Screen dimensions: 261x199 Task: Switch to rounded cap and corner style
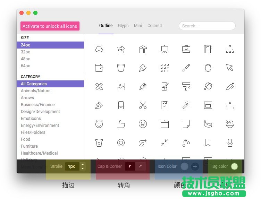(140, 166)
